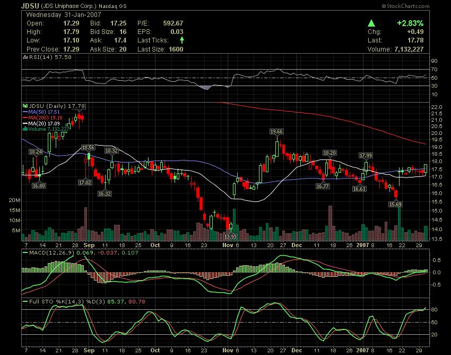The image size is (451, 355).
Task: Click the JDSU ticker symbol in header
Action: click(30, 6)
